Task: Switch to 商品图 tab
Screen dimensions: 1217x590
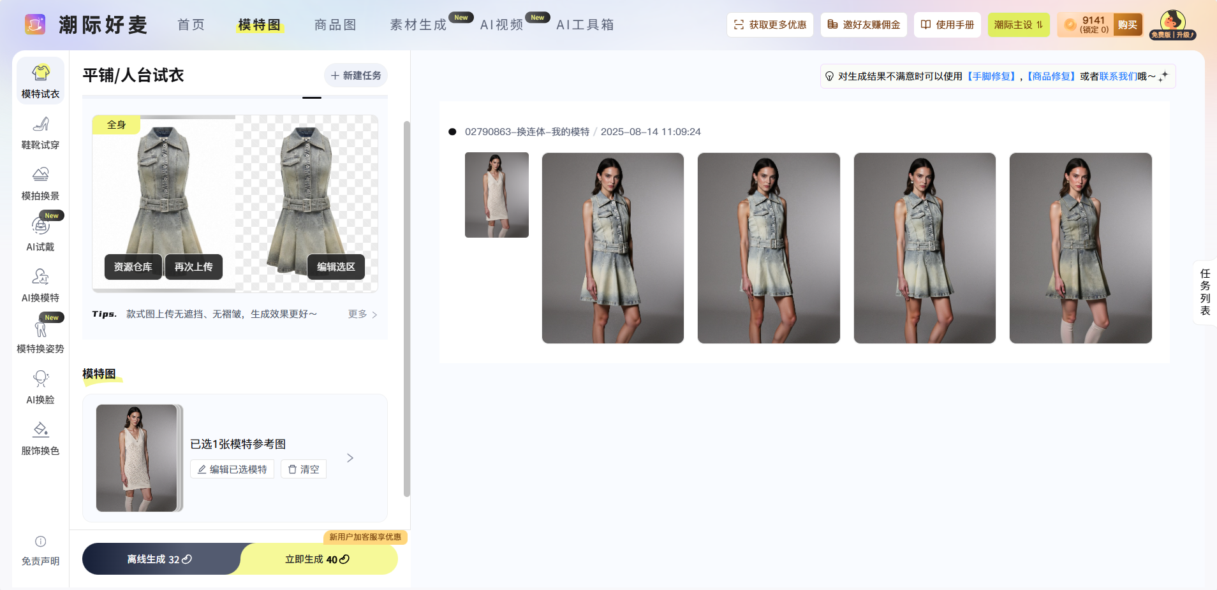Action: (336, 25)
